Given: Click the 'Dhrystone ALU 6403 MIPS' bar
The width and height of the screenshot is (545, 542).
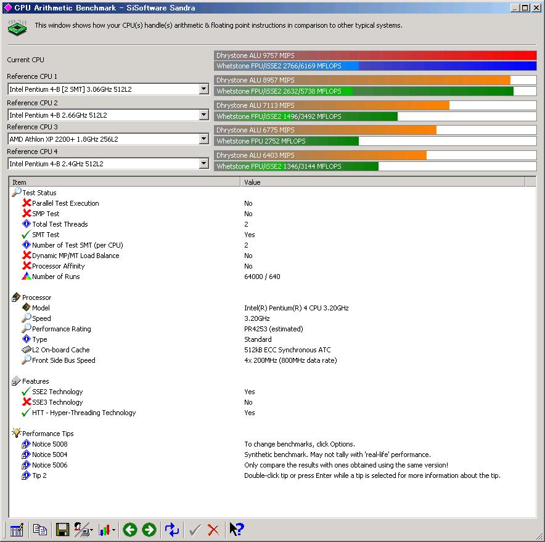Looking at the screenshot, I should (375, 155).
